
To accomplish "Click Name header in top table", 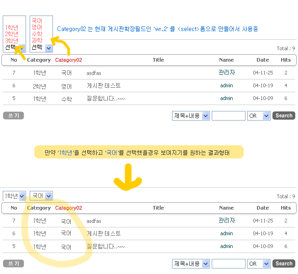I will [x=226, y=60].
